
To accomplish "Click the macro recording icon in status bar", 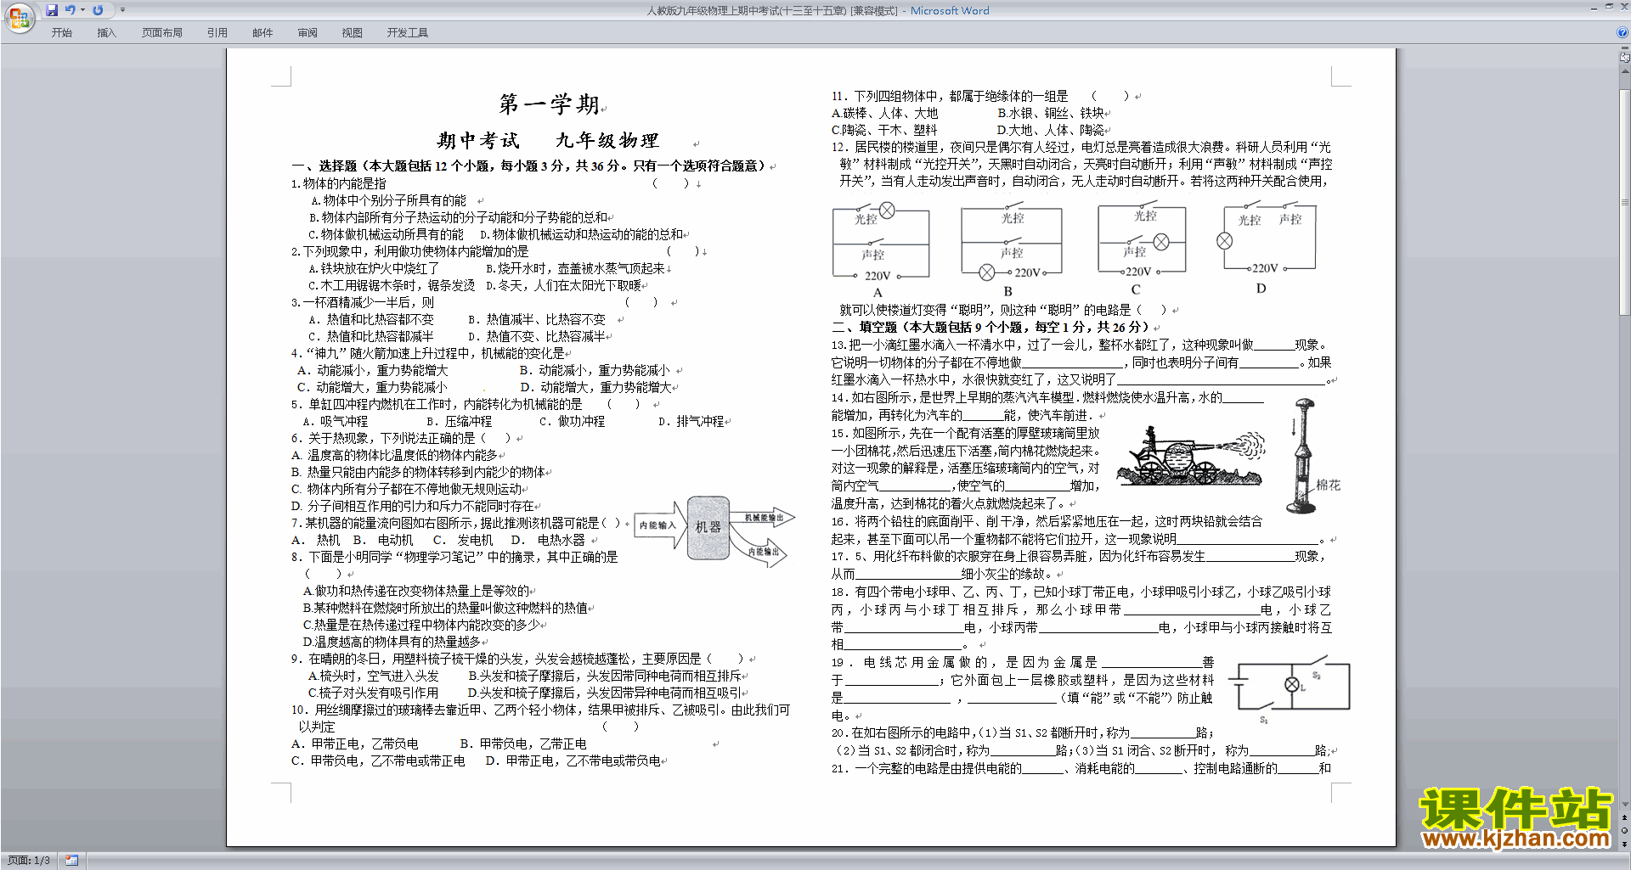I will [x=71, y=861].
